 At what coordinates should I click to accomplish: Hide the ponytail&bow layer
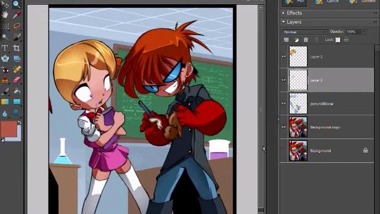click(284, 103)
